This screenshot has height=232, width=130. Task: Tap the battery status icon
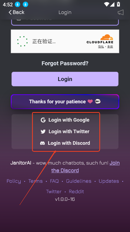click(x=118, y=4)
